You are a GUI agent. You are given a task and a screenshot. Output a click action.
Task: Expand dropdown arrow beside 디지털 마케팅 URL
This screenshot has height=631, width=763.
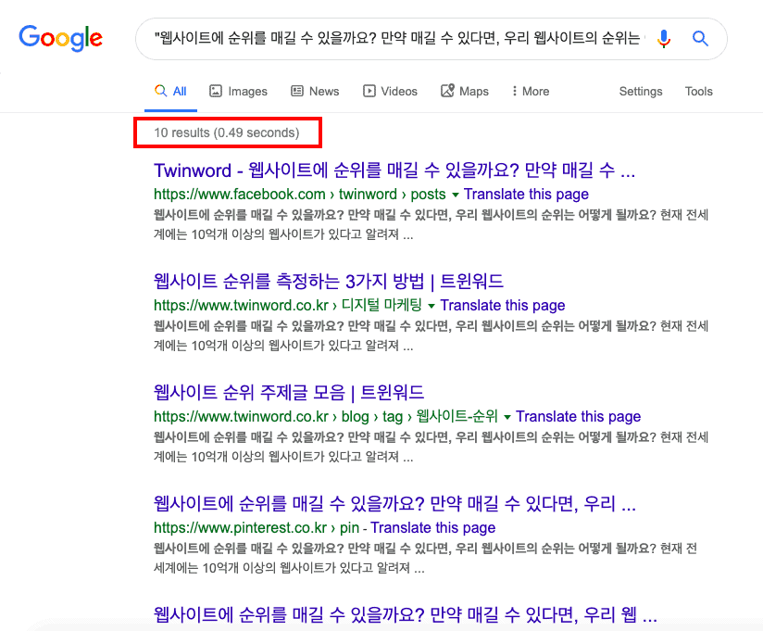pos(432,306)
